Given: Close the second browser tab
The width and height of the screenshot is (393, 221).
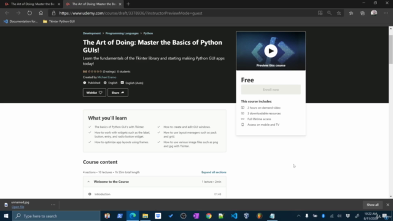Looking at the screenshot, I should pos(120,4).
